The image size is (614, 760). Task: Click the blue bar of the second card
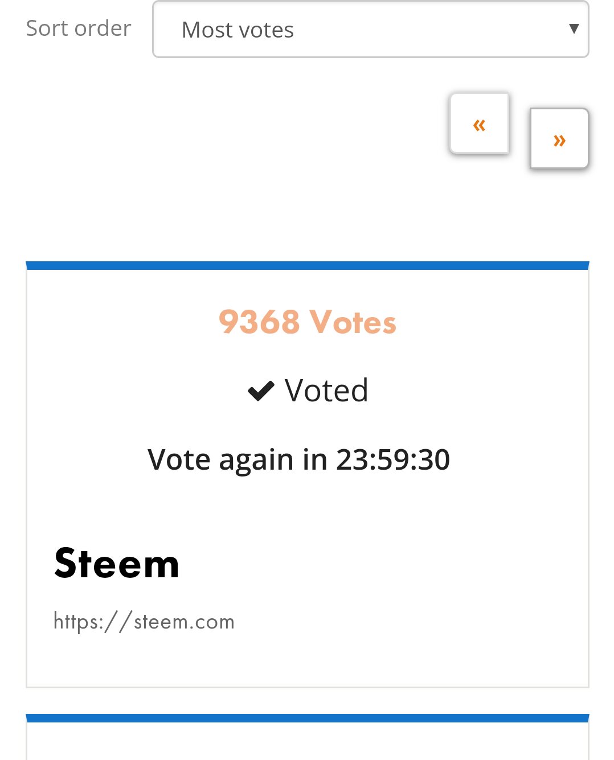(308, 718)
